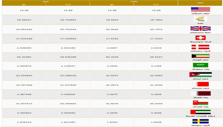Click the Qatari riyal value 4.387458
Screen dimensions: 223x127
24,94
